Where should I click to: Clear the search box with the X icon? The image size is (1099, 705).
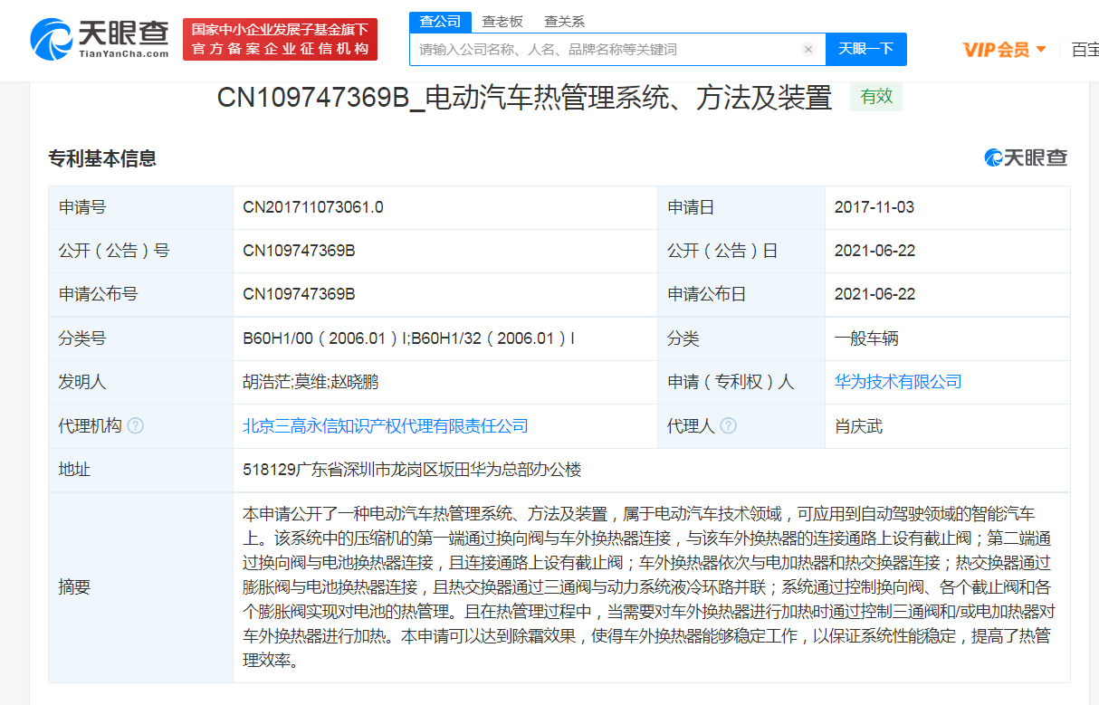pyautogui.click(x=808, y=50)
